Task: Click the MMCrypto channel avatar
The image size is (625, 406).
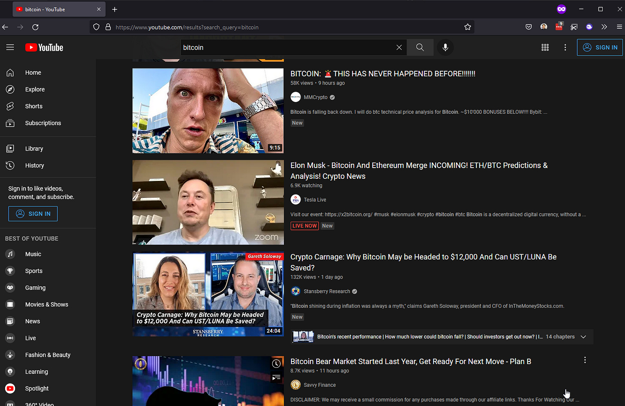Action: [296, 97]
